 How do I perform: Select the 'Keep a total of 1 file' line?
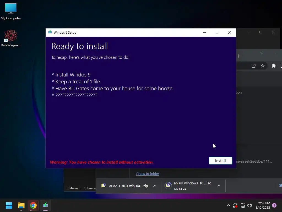click(x=76, y=82)
